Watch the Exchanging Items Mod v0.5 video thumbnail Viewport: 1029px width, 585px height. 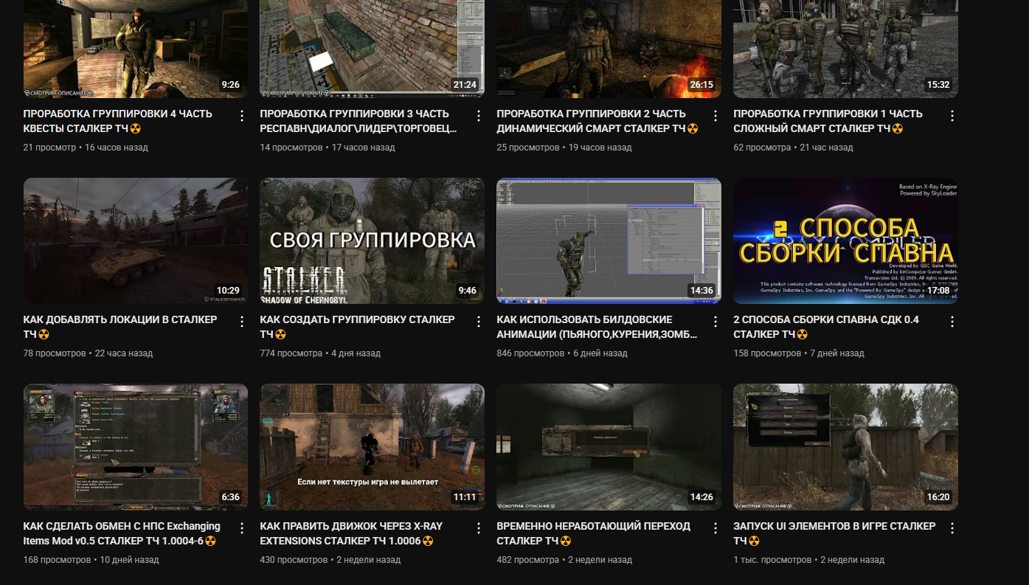click(x=136, y=447)
